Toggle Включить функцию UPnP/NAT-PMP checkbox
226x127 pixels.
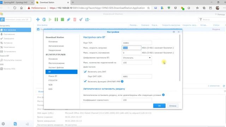pos(85,81)
